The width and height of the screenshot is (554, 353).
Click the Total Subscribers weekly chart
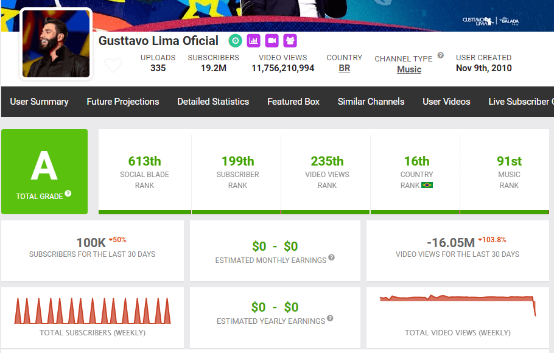coord(93,311)
